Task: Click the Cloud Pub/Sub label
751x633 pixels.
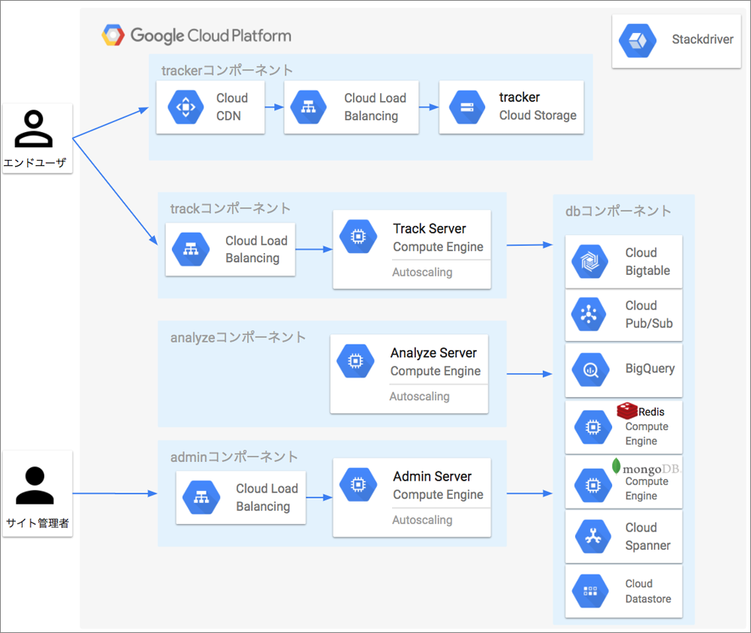Action: 649,315
